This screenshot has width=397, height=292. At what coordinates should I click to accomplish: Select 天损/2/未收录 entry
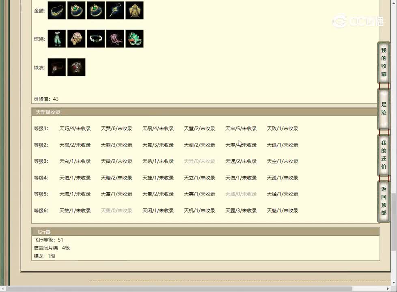tap(75, 145)
